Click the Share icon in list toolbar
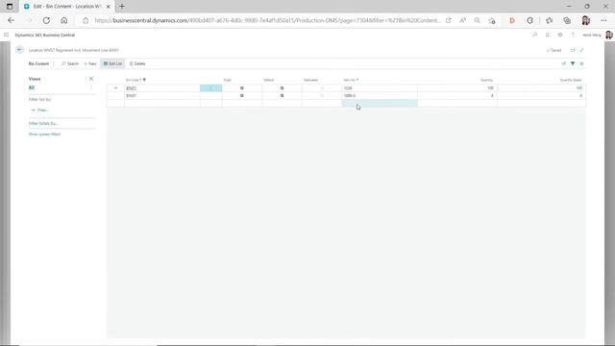The image size is (615, 346). tap(564, 63)
